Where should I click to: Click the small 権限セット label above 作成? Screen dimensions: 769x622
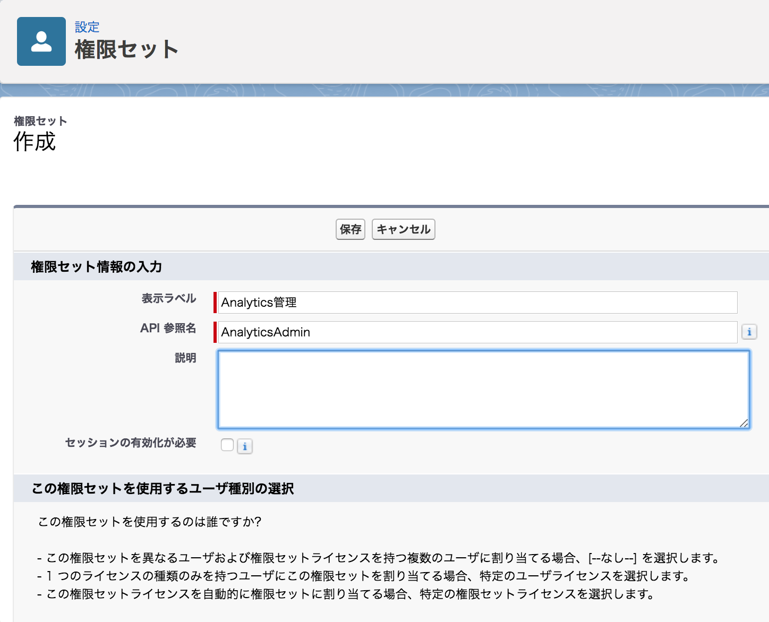click(40, 121)
